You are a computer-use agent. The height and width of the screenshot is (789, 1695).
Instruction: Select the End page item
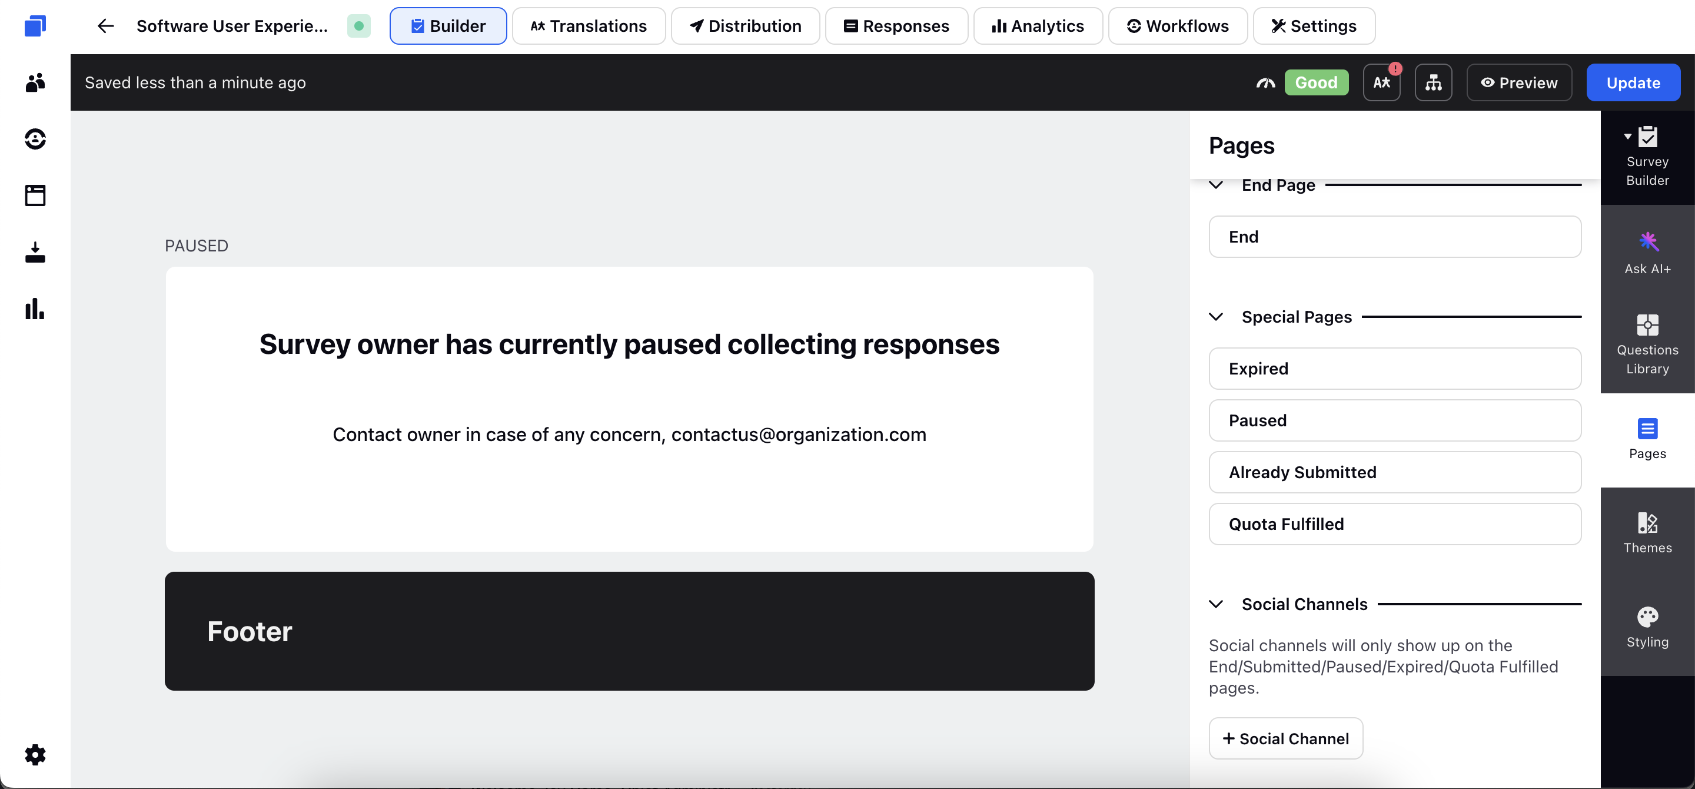(1394, 237)
